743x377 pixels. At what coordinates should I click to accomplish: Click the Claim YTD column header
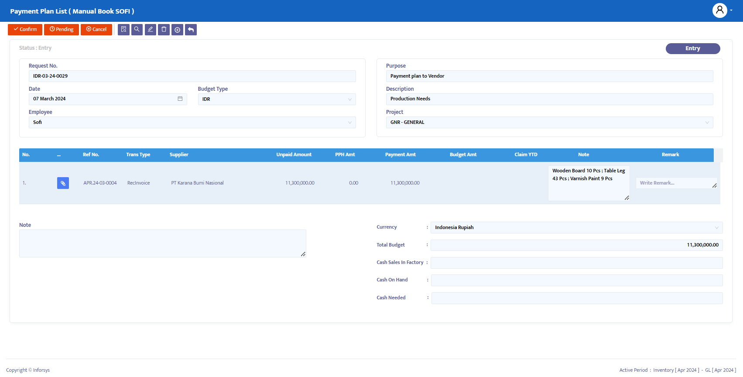[526, 154]
